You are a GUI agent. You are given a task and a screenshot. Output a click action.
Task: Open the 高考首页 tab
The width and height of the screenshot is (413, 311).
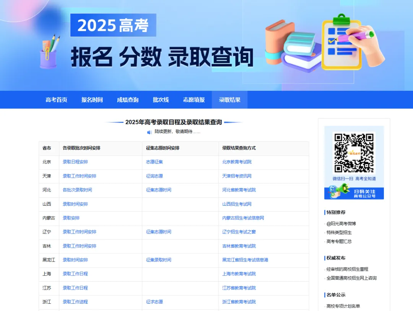(x=55, y=100)
